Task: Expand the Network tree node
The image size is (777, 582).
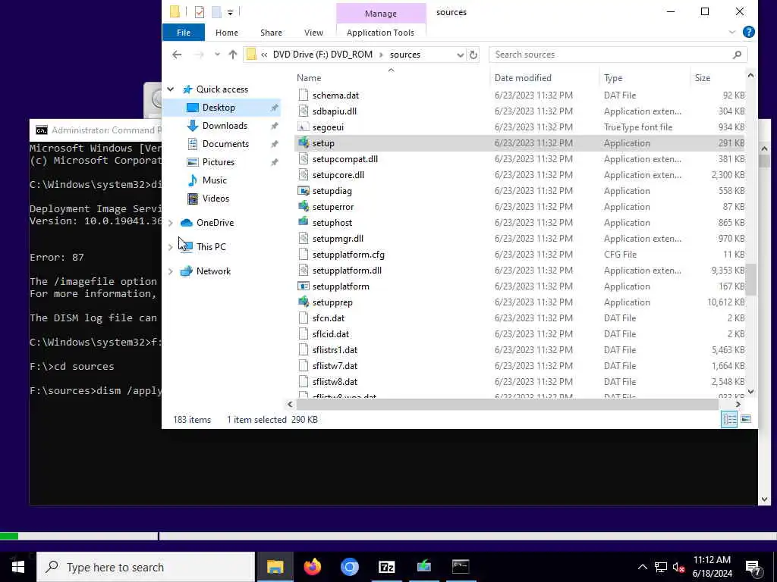Action: click(171, 271)
